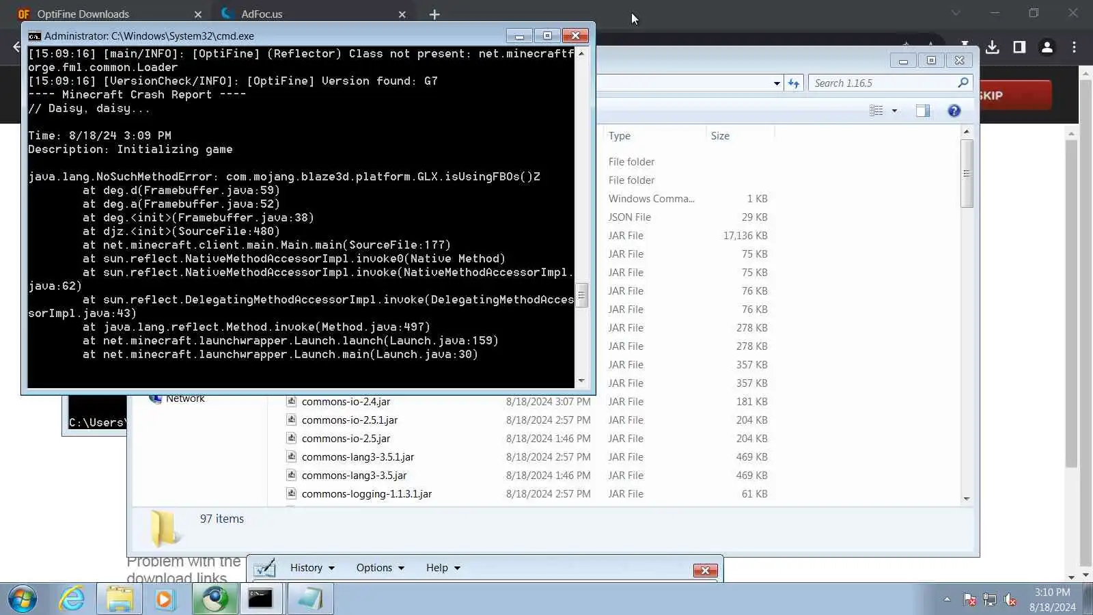Screen dimensions: 1093x615
Task: Close the AdFoc.us tab
Action: pos(402,14)
